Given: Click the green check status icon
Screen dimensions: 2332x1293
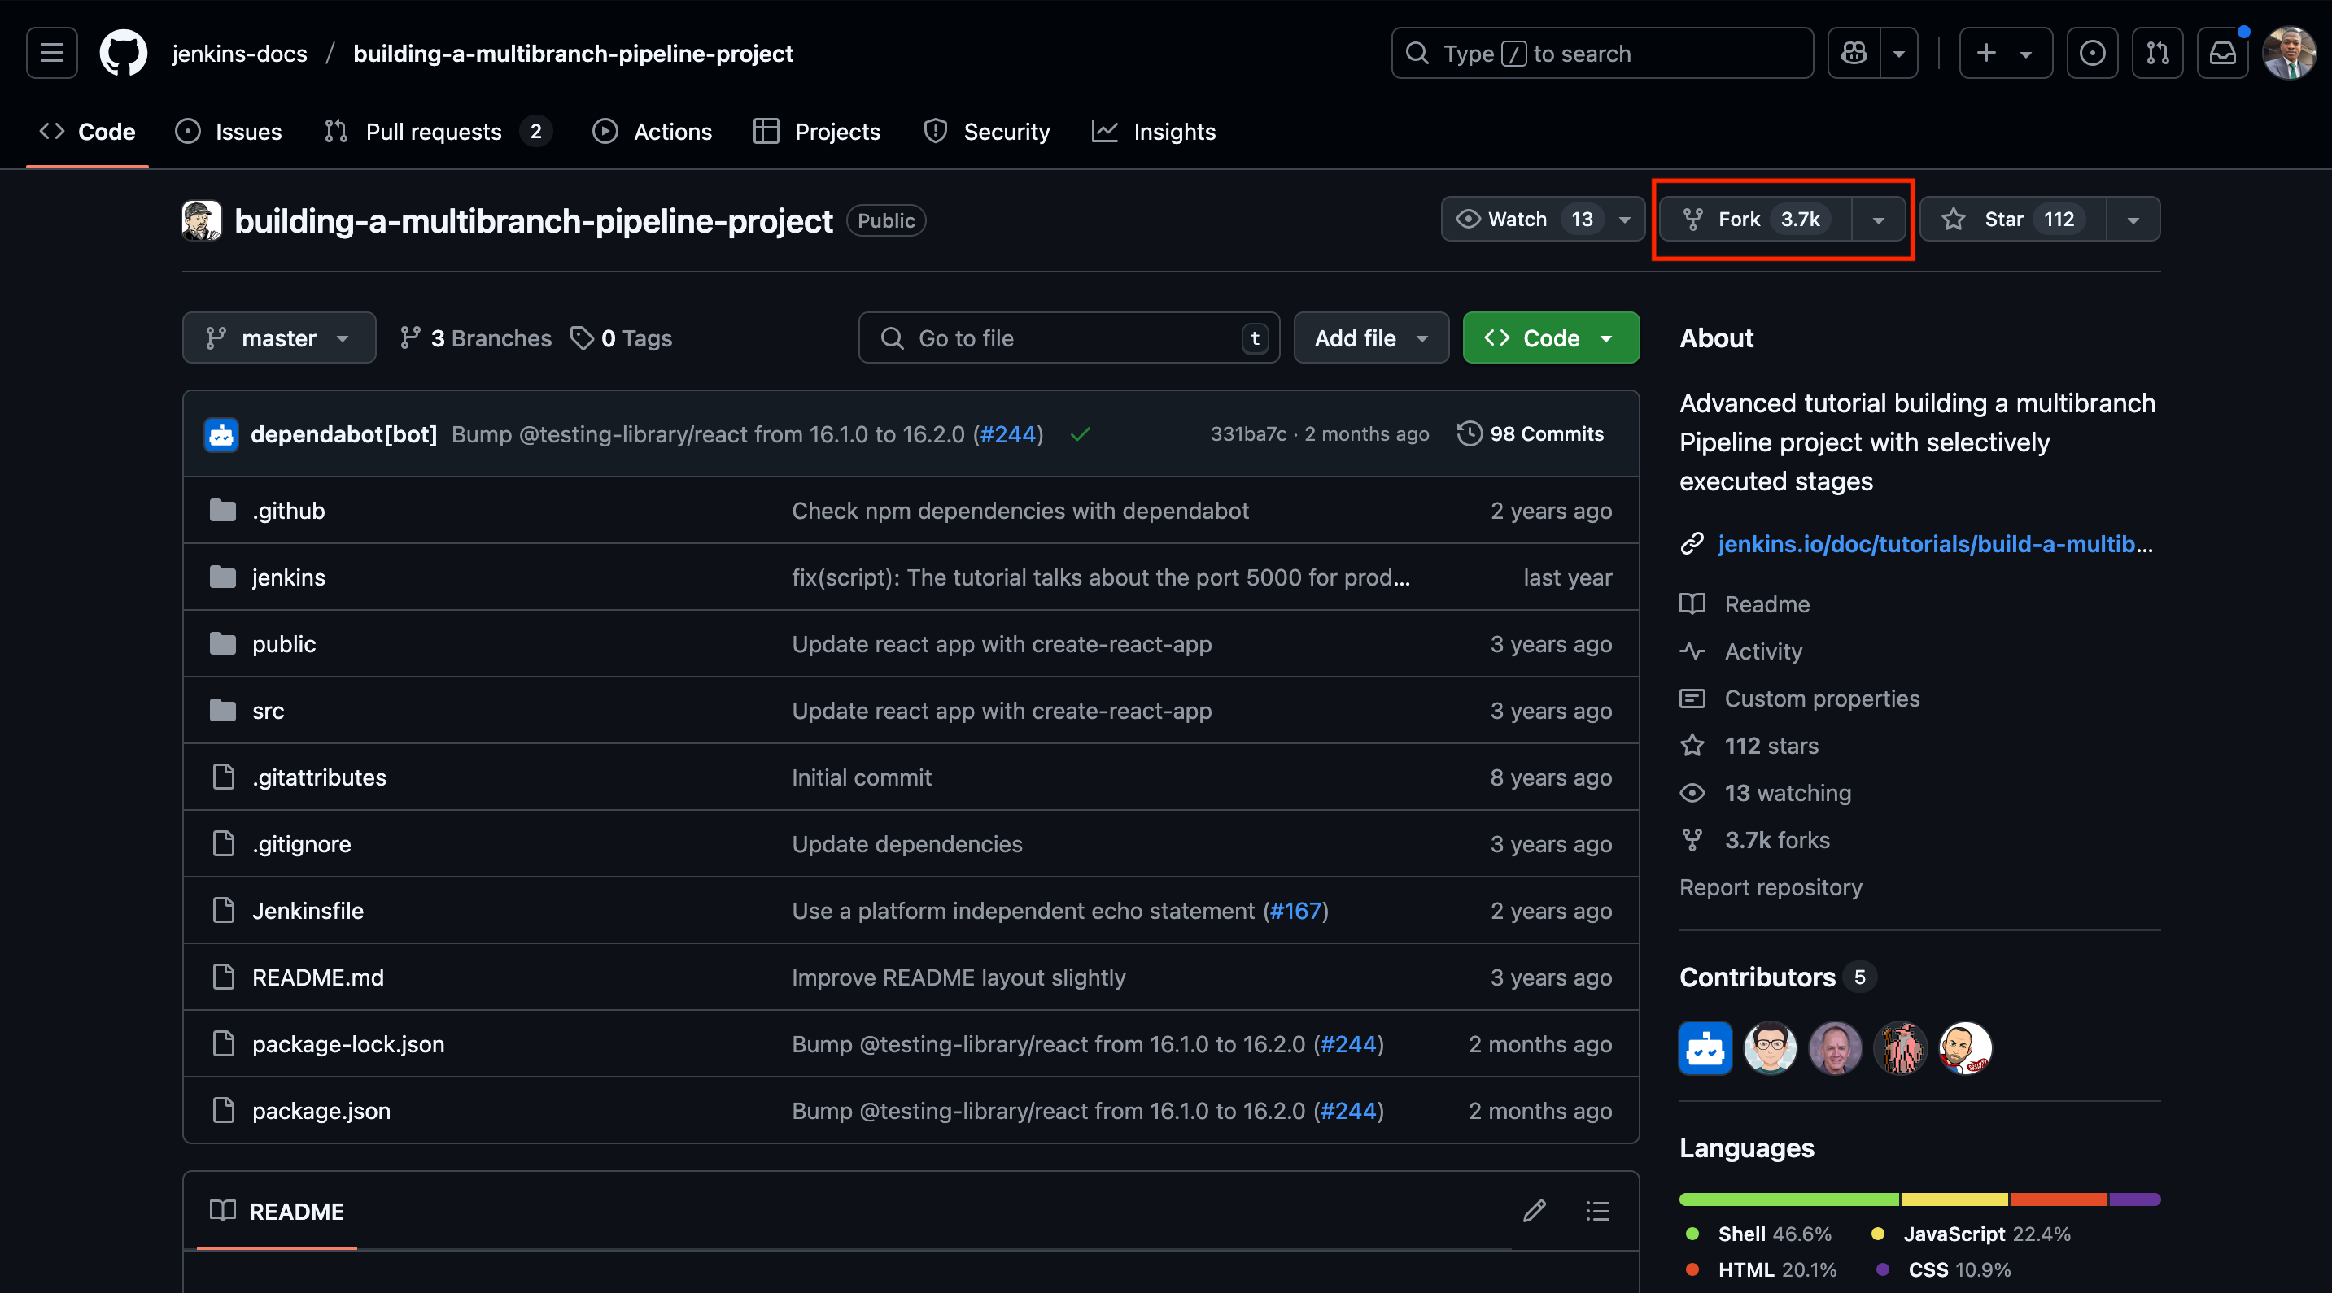Looking at the screenshot, I should [1080, 434].
